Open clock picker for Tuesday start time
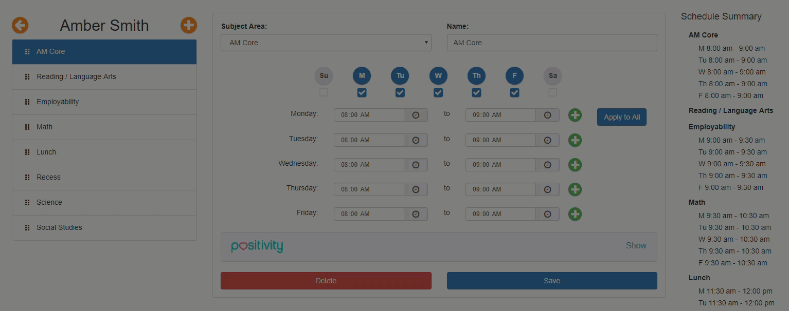 click(416, 140)
